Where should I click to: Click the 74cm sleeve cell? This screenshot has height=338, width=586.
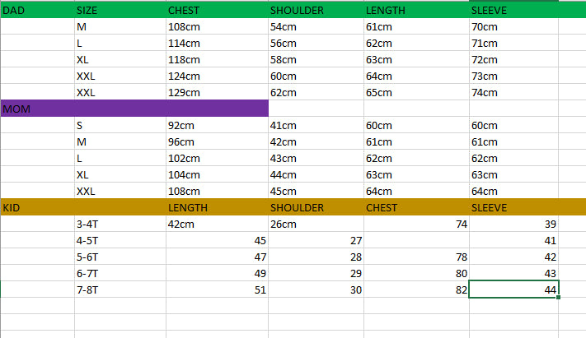pyautogui.click(x=513, y=92)
